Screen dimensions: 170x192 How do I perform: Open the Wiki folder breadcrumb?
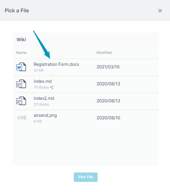[x=21, y=39]
